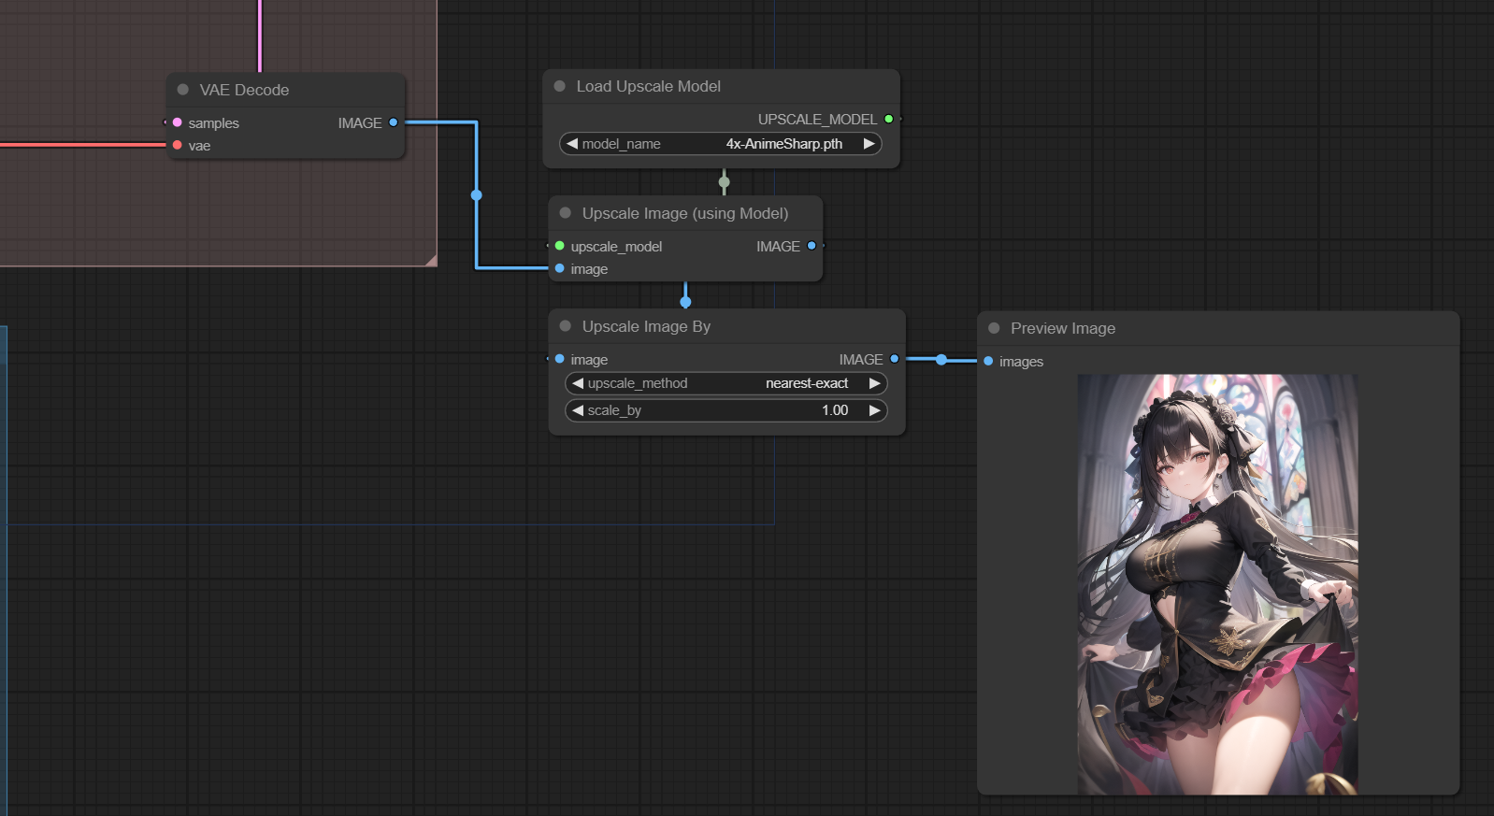Open the model_name 4x-AnimeSharp.pth dropdown
Viewport: 1494px width, 816px height.
(721, 143)
